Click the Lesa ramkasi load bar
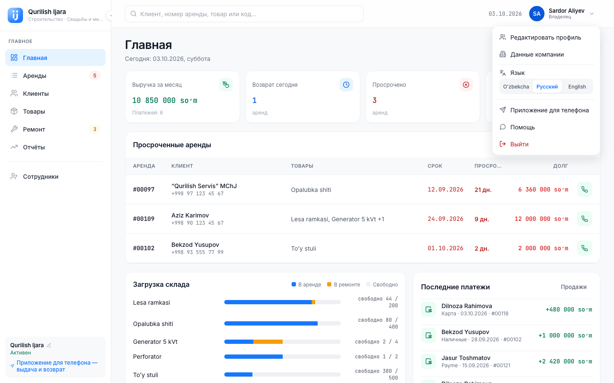614x383 pixels. [x=282, y=302]
